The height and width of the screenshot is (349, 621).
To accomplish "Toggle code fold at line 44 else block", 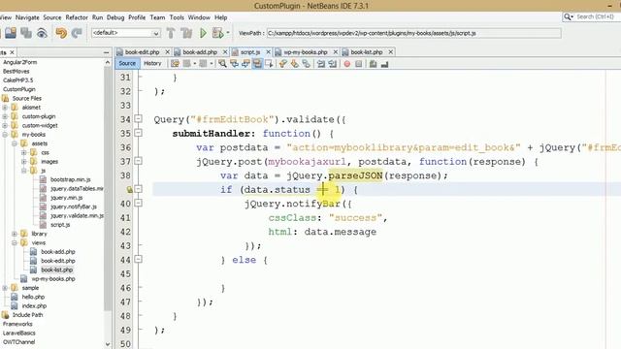I will [x=138, y=259].
